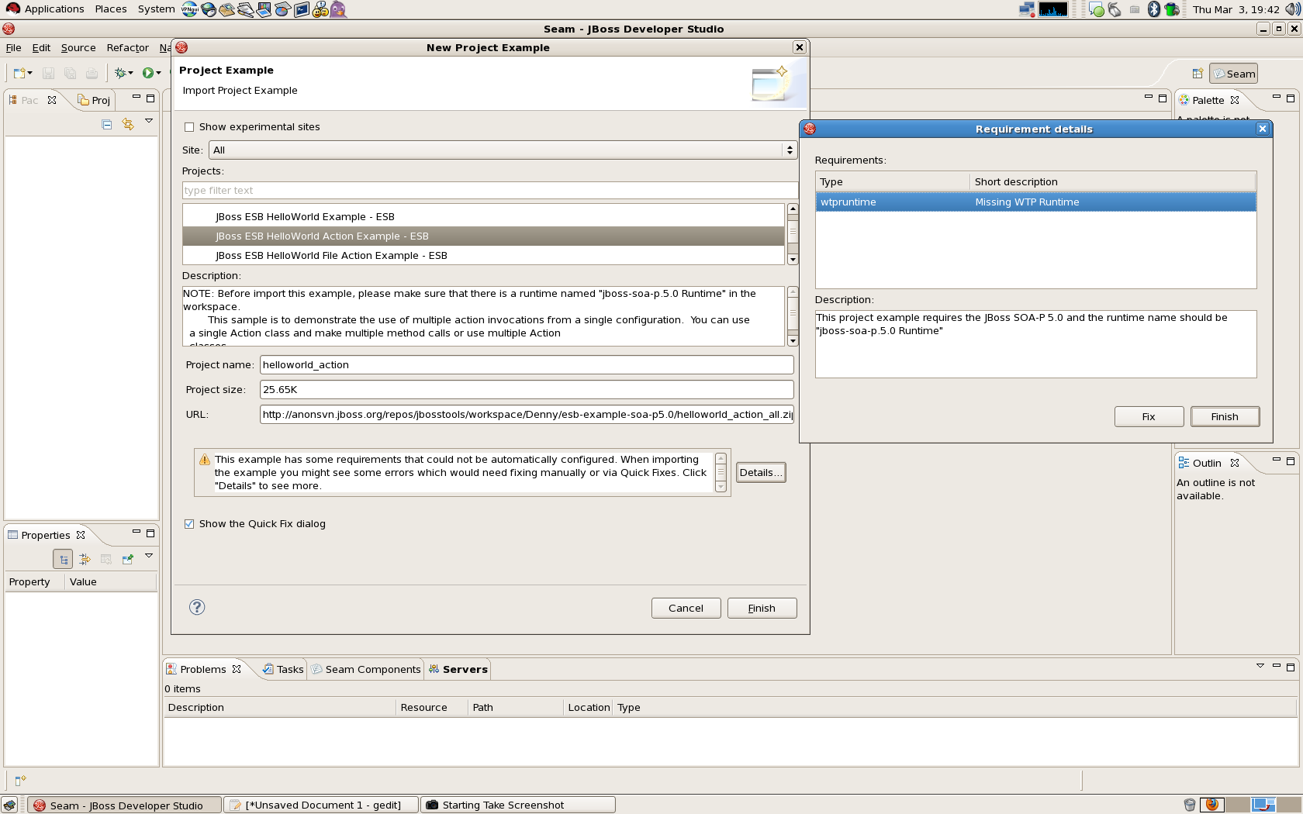Open the VPNgui launcher in top panel
The image size is (1303, 814).
(190, 9)
